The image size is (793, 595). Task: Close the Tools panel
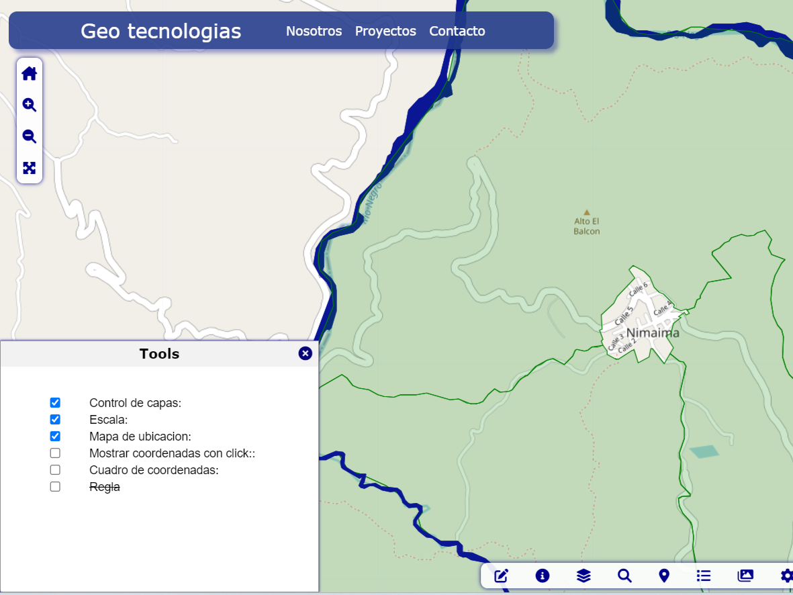(306, 353)
